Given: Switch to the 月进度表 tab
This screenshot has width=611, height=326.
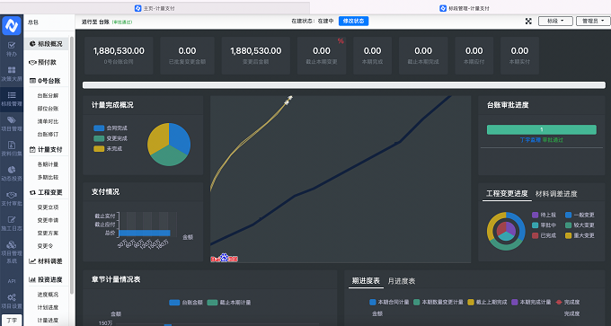Looking at the screenshot, I should click(402, 281).
